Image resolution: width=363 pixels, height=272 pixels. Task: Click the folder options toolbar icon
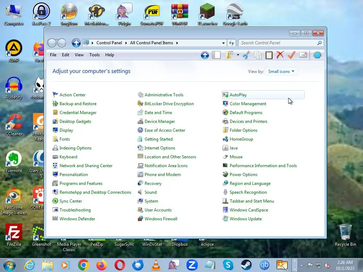coord(229,55)
